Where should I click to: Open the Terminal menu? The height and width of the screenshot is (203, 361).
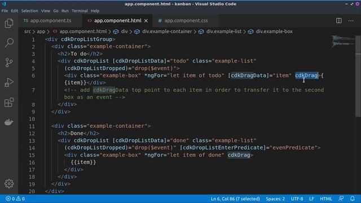pyautogui.click(x=80, y=11)
